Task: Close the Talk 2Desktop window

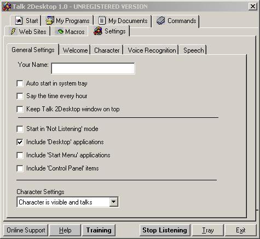Action: 253,7
